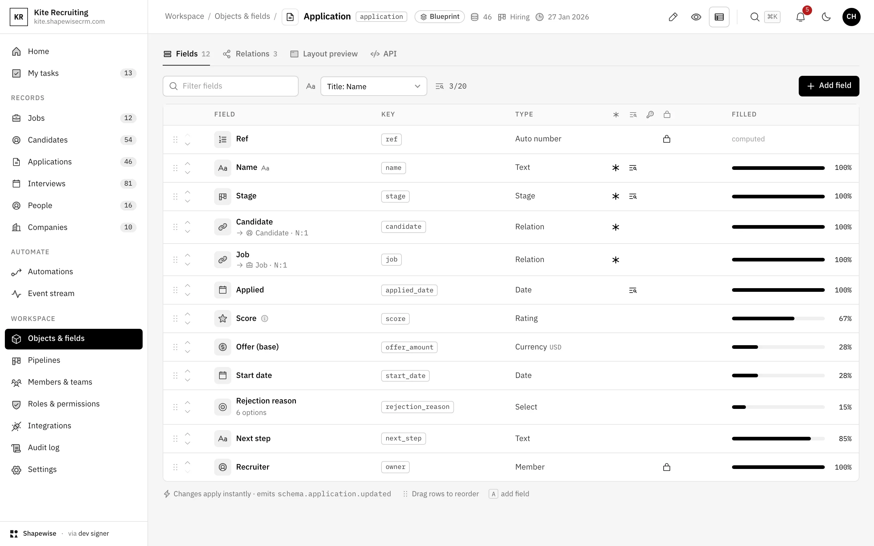This screenshot has width=874, height=546.
Task: Go to Pipelines in the sidebar
Action: pos(74,360)
